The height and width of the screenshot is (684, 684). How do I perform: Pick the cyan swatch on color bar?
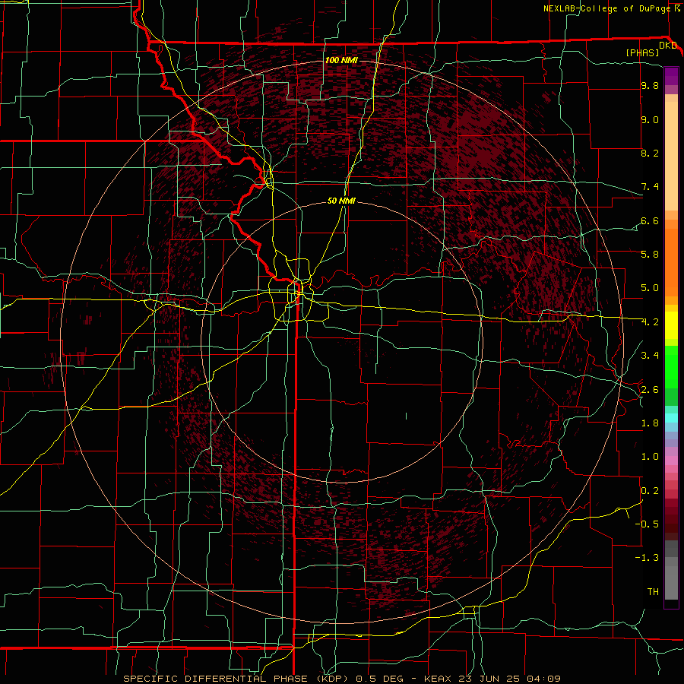point(671,418)
